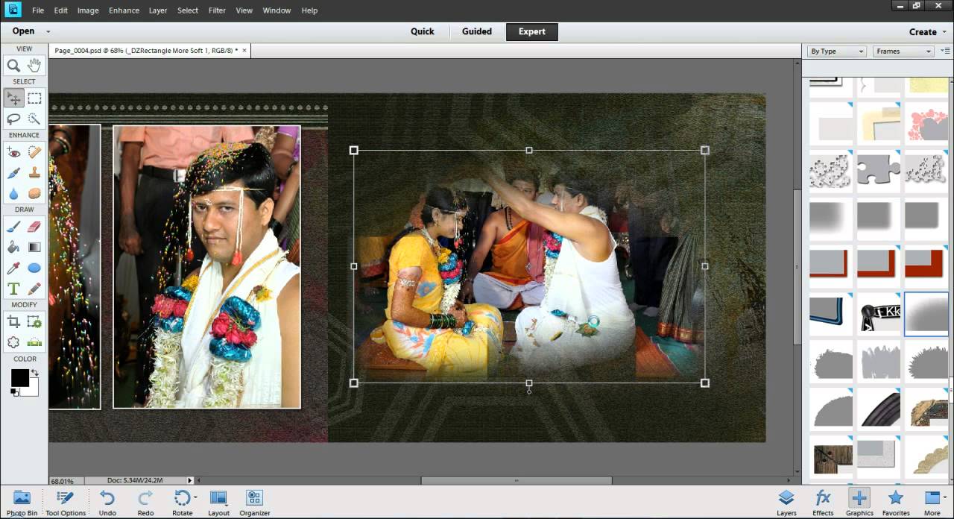Toggle the Effects panel
The image size is (954, 519).
click(x=823, y=502)
